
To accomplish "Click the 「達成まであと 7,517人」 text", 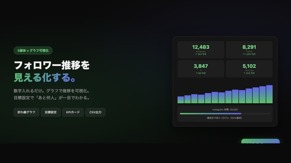I will click(225, 118).
